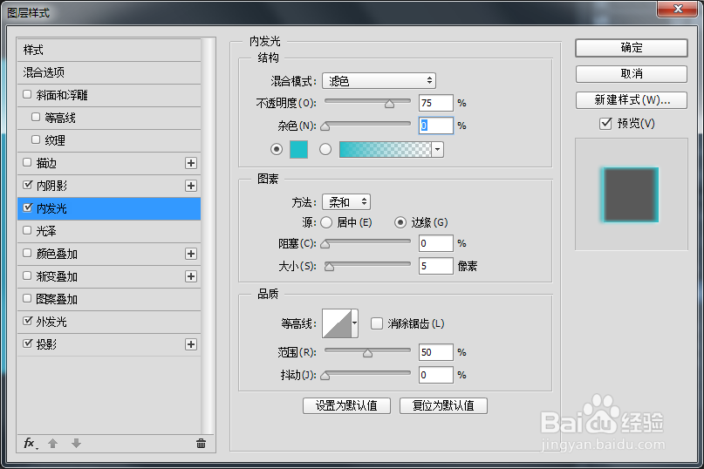Click the 范围 value field showing 50
Viewport: 704px width, 469px height.
click(x=436, y=352)
